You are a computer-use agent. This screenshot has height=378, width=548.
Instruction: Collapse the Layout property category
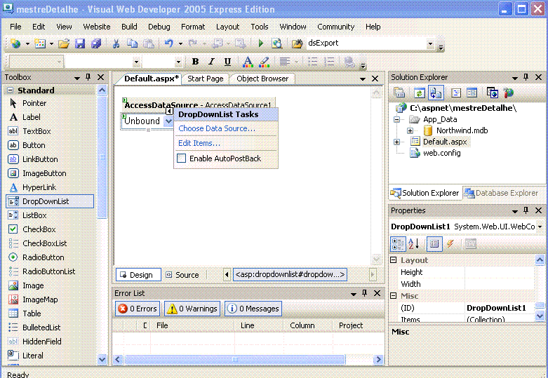tap(394, 260)
